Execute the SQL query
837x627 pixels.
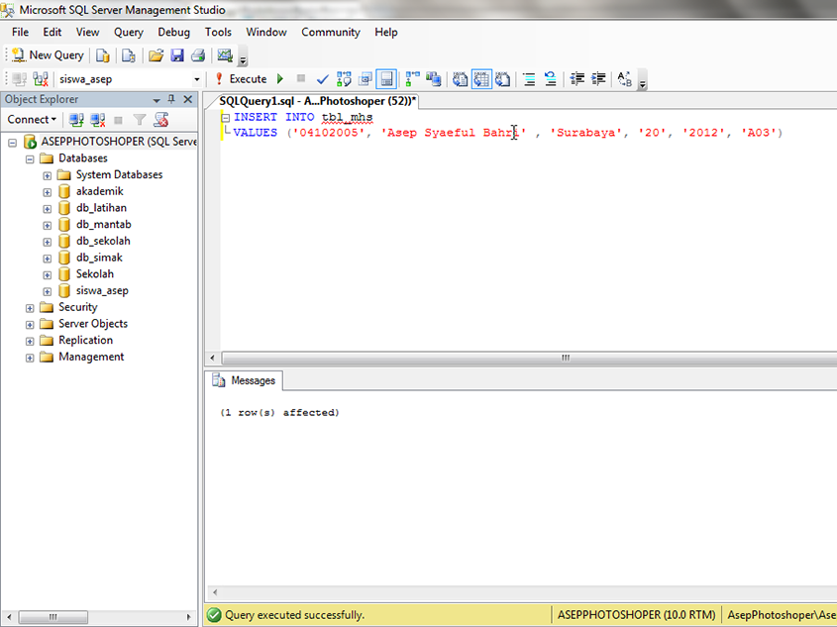[x=241, y=79]
